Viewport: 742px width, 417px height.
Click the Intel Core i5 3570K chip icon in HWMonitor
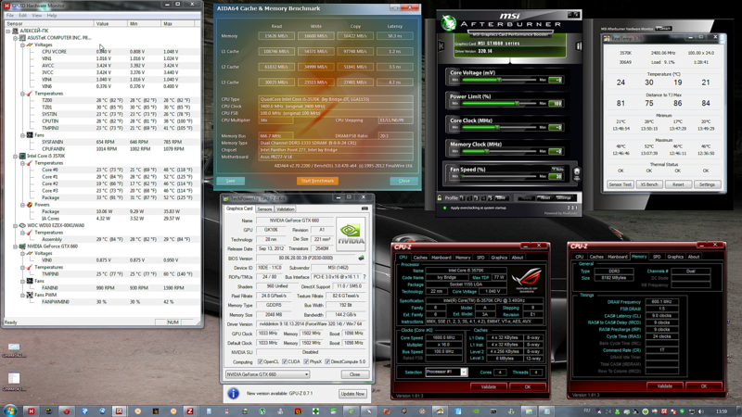[22, 156]
